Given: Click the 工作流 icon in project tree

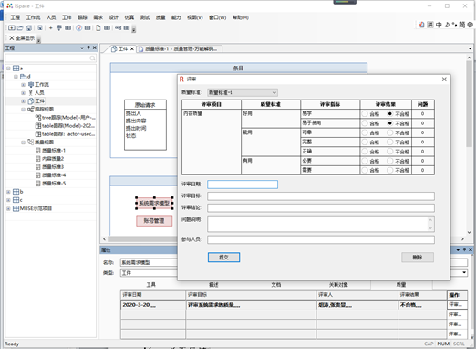Looking at the screenshot, I should [31, 84].
